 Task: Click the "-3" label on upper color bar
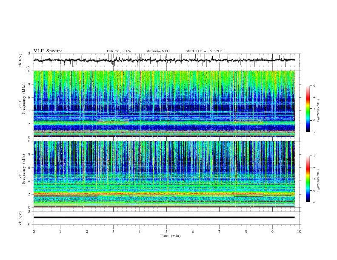314,85
